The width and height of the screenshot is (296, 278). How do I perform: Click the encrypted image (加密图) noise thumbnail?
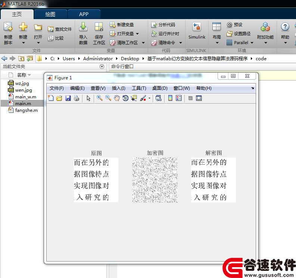coord(155,180)
